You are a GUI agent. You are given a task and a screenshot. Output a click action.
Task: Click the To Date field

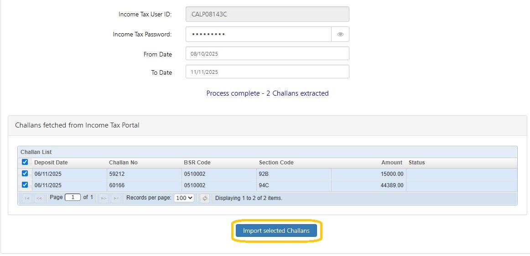267,72
